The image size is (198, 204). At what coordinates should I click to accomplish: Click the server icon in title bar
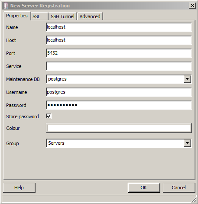[6, 6]
